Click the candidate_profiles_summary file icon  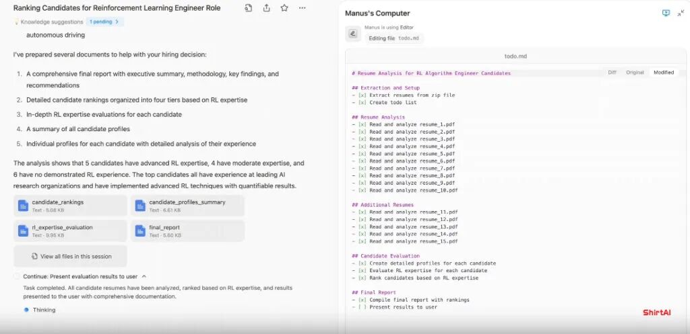[140, 206]
